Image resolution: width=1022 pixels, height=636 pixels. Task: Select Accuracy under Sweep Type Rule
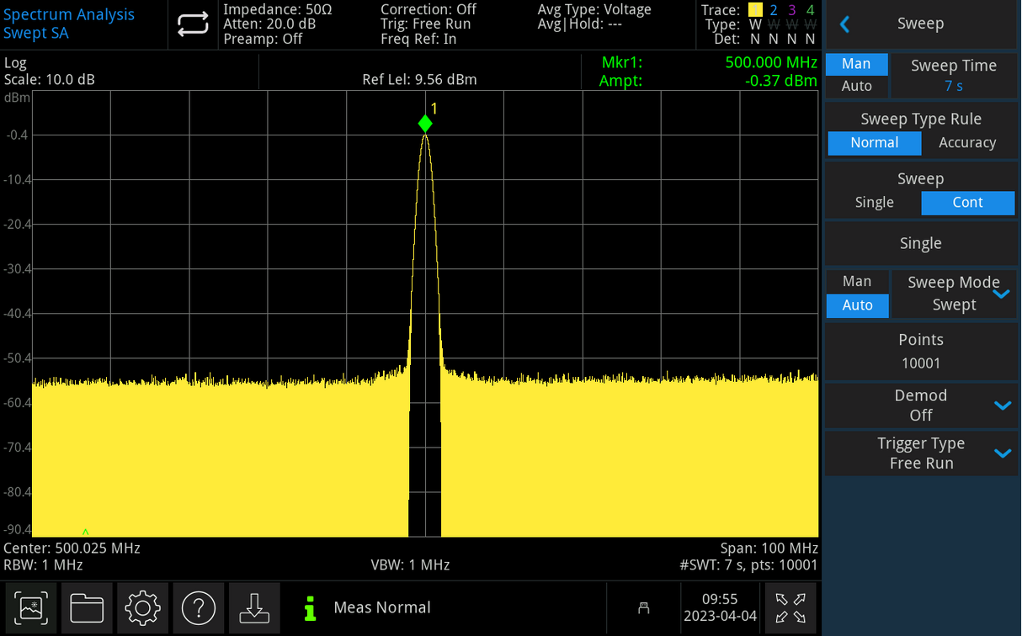[966, 142]
